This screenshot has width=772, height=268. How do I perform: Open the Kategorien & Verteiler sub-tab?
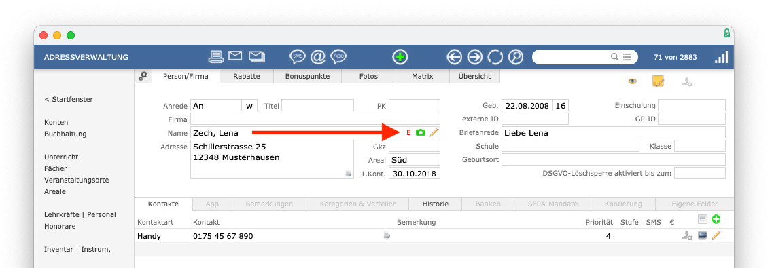[x=357, y=204]
